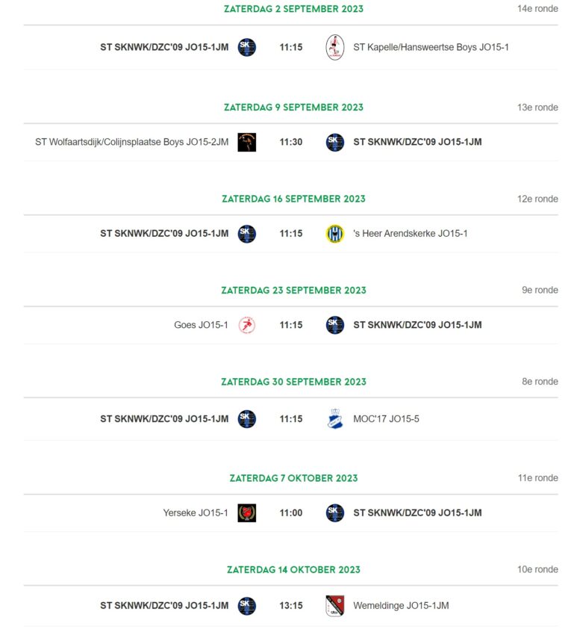The height and width of the screenshot is (632, 580).
Task: Click the Yerseke JO15-1 club crest
Action: tap(247, 512)
